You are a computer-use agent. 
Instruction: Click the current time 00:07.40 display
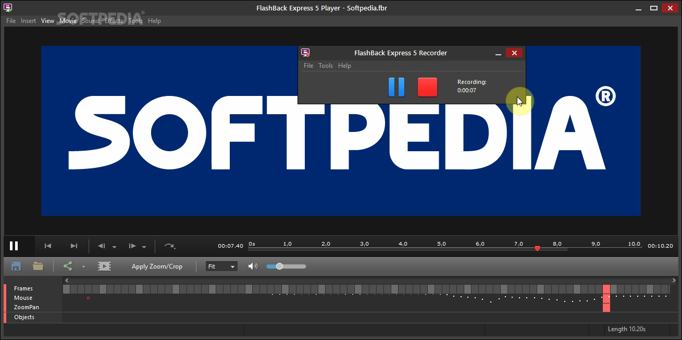coord(231,246)
